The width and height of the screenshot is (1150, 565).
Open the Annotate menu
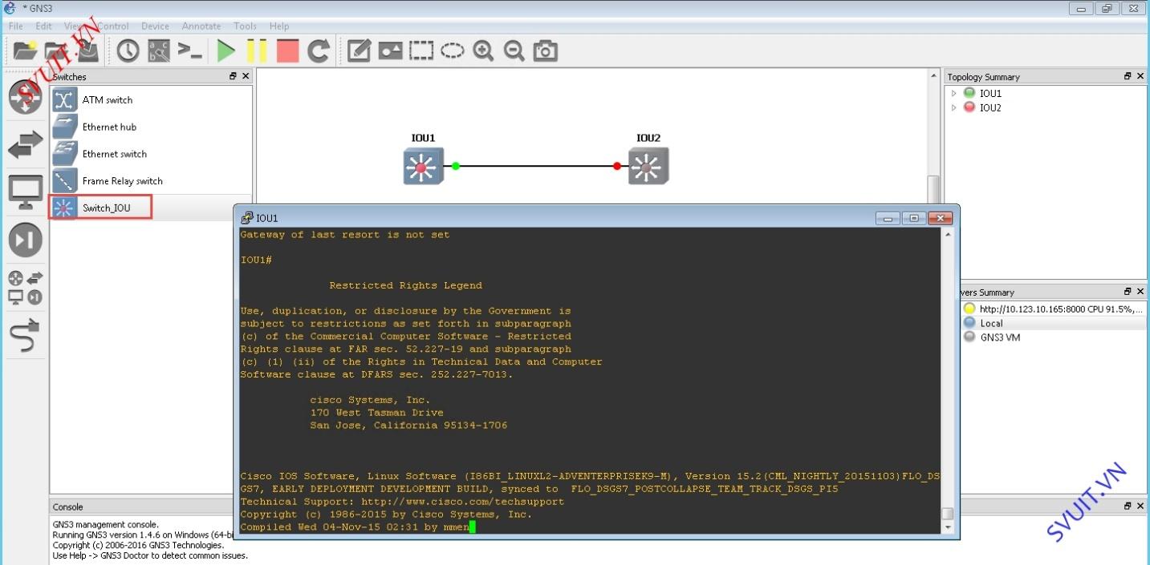201,26
